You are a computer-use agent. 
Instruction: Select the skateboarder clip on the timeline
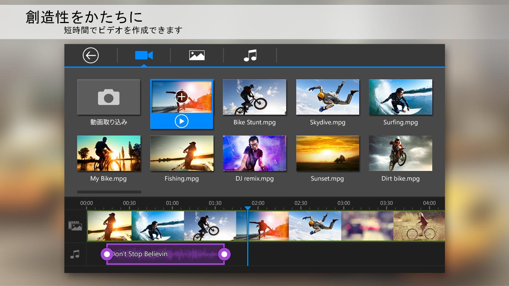click(x=263, y=226)
